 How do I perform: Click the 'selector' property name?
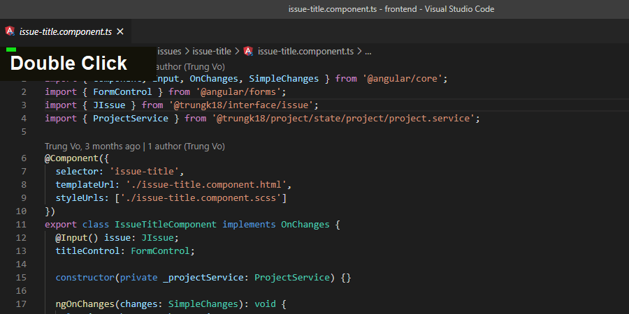(77, 172)
